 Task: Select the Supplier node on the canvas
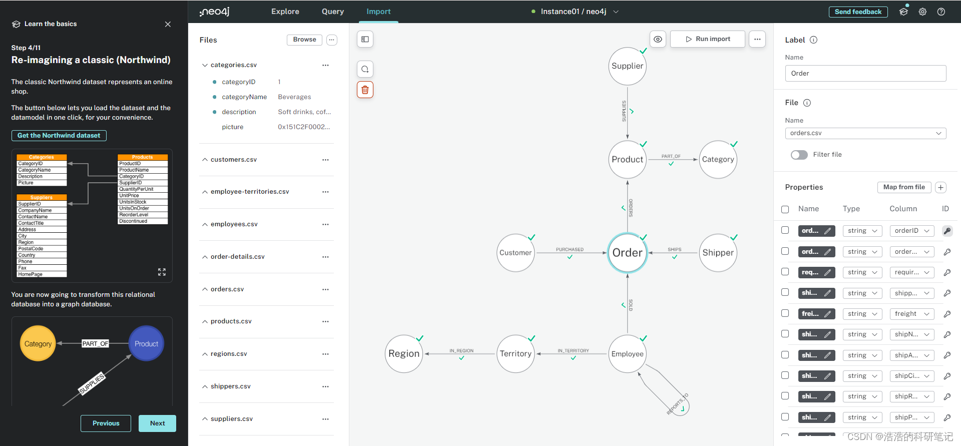click(x=627, y=66)
